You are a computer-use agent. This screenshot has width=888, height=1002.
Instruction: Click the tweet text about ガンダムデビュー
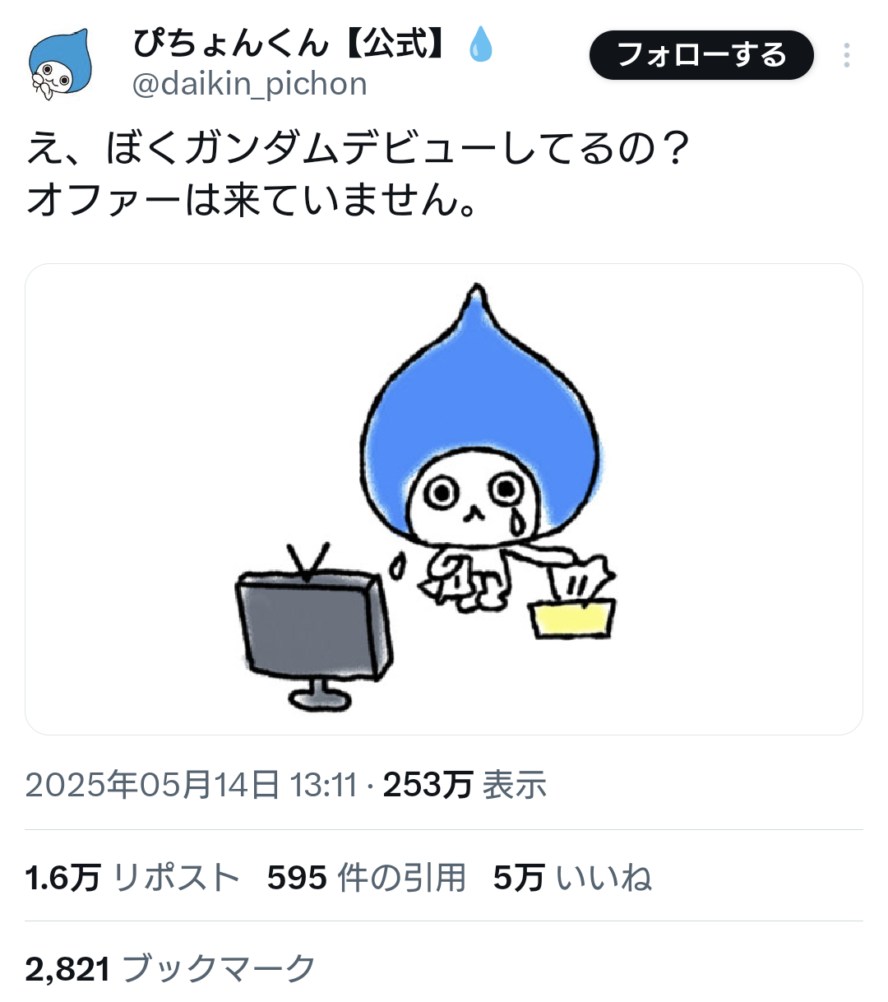[358, 149]
